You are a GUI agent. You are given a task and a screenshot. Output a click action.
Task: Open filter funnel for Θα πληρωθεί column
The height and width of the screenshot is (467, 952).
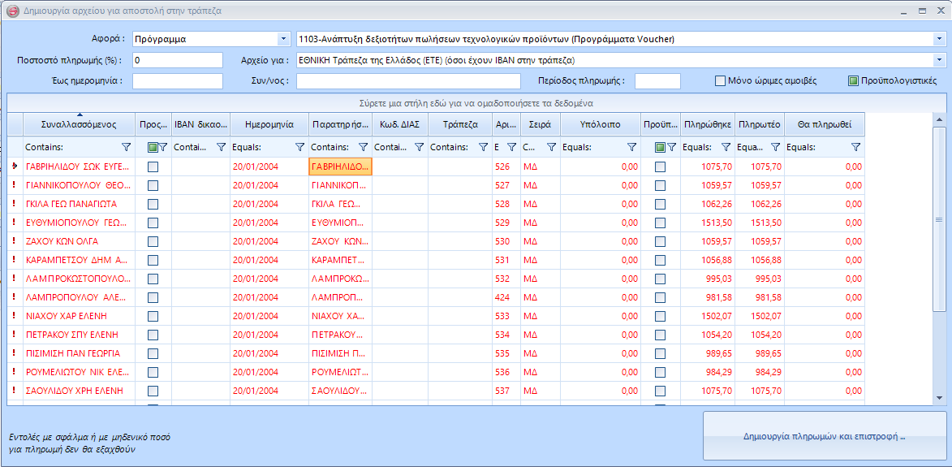tap(855, 147)
